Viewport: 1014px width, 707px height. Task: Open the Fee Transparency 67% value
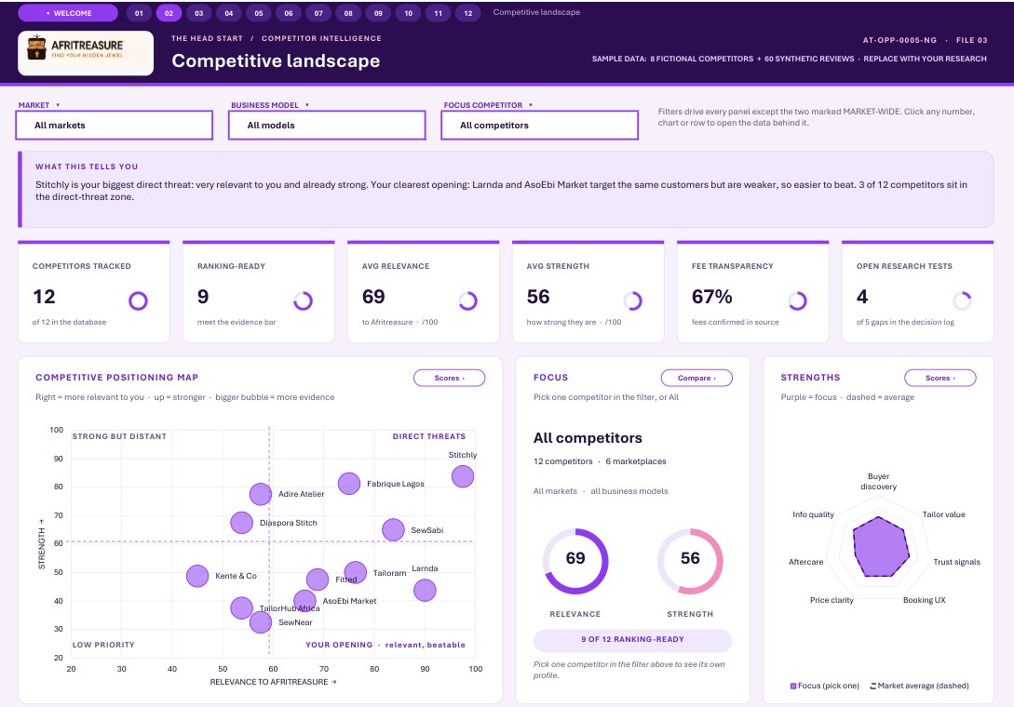coord(712,297)
